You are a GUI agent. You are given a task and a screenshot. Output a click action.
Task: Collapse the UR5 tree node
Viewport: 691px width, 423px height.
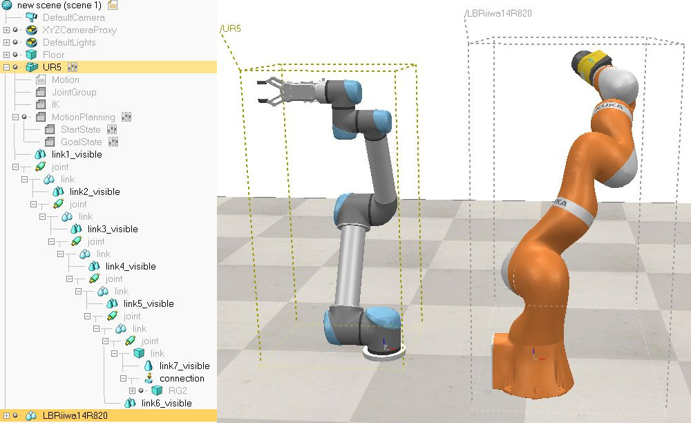(6, 68)
